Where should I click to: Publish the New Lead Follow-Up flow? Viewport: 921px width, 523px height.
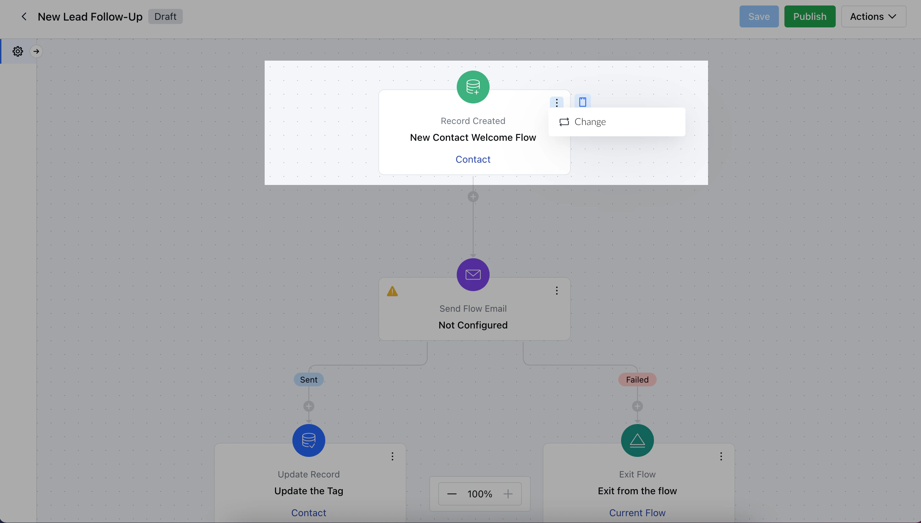point(809,16)
